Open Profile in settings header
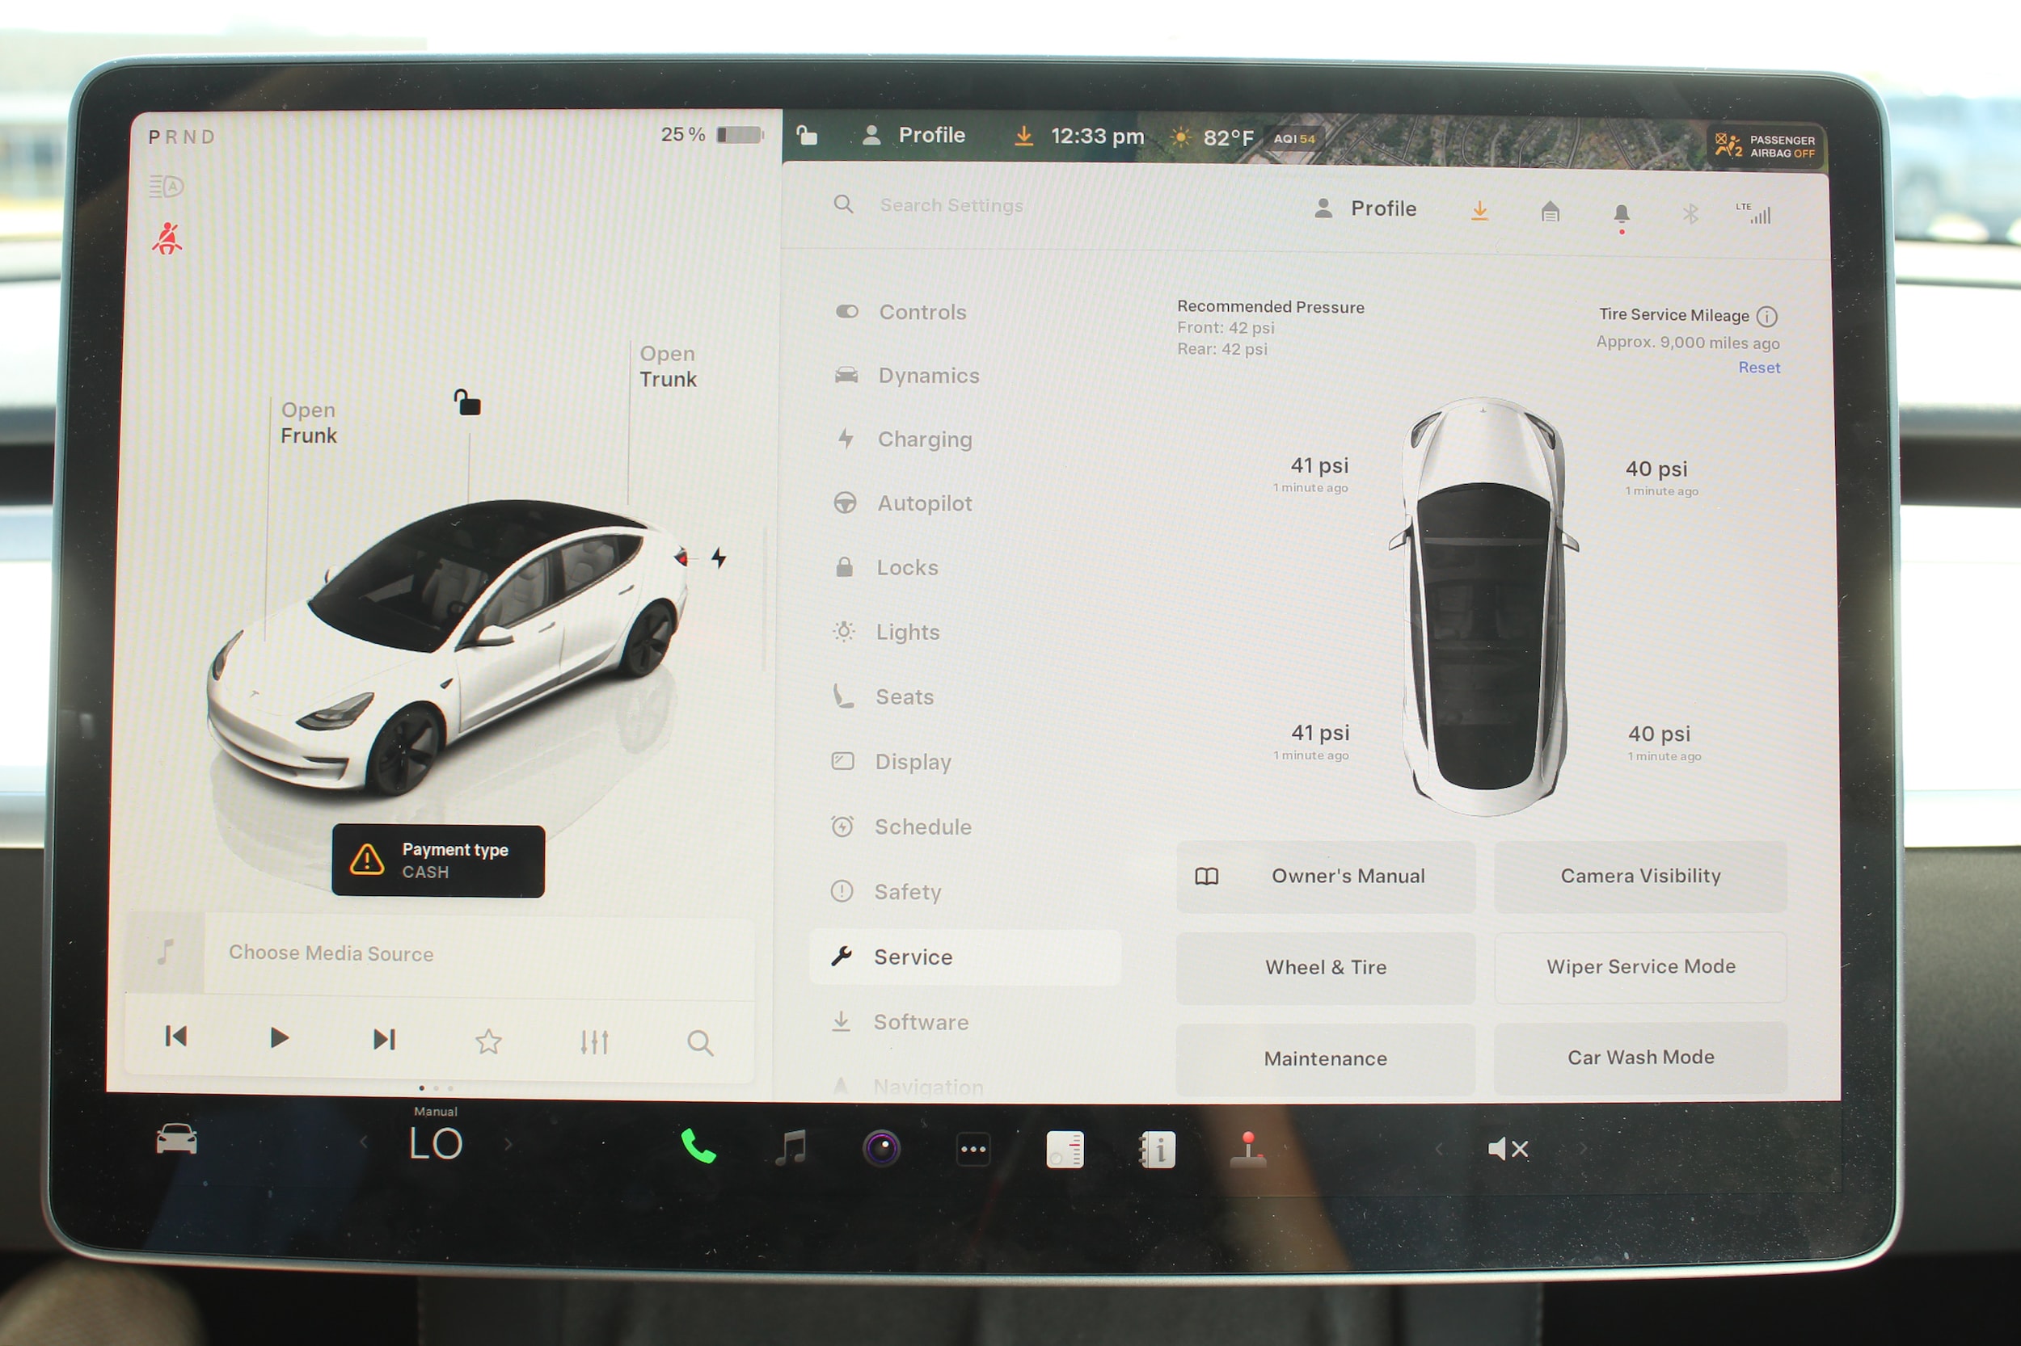 1365,208
